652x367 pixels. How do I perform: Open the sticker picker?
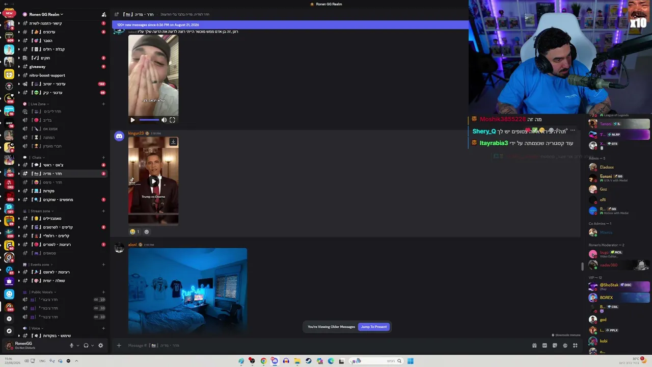point(555,346)
